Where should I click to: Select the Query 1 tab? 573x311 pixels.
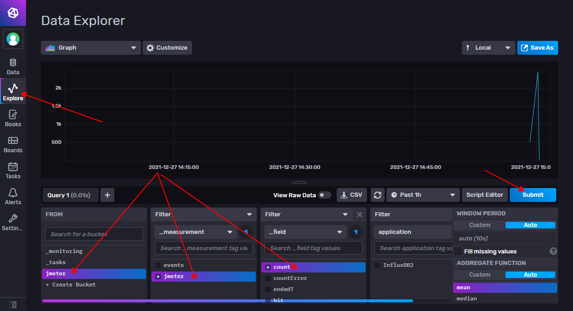coord(70,195)
